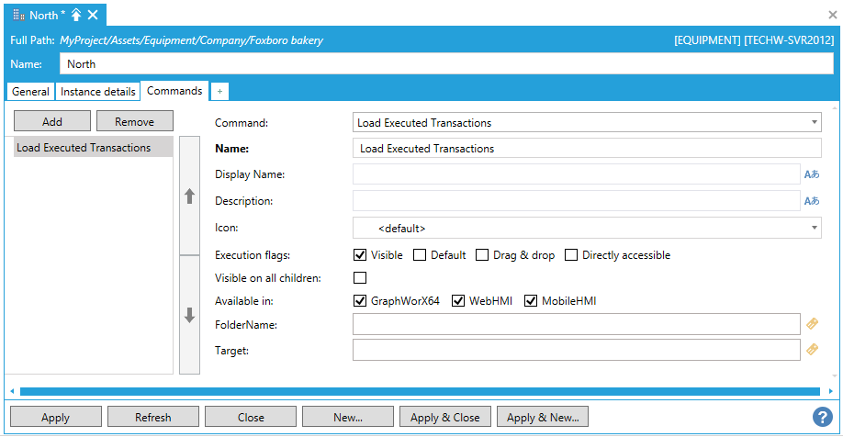Expand the Icon dropdown
This screenshot has height=437, width=843.
coord(815,228)
